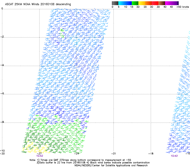Click the latitude axis label "-6"
This screenshot has height=167, width=190.
(x=2, y=93)
